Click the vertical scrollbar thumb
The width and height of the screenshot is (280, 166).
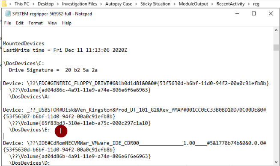point(276,47)
